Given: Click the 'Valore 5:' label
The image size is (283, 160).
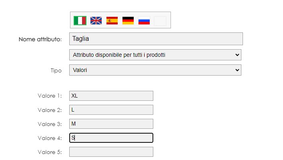Looking at the screenshot, I should (x=50, y=152).
